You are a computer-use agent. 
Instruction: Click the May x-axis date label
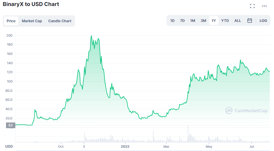[x=209, y=146]
